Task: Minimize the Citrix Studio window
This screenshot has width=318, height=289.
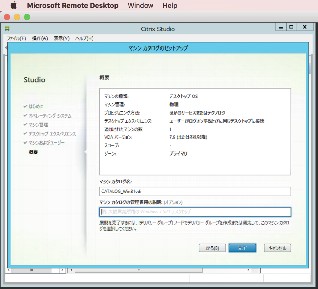Action: point(281,27)
